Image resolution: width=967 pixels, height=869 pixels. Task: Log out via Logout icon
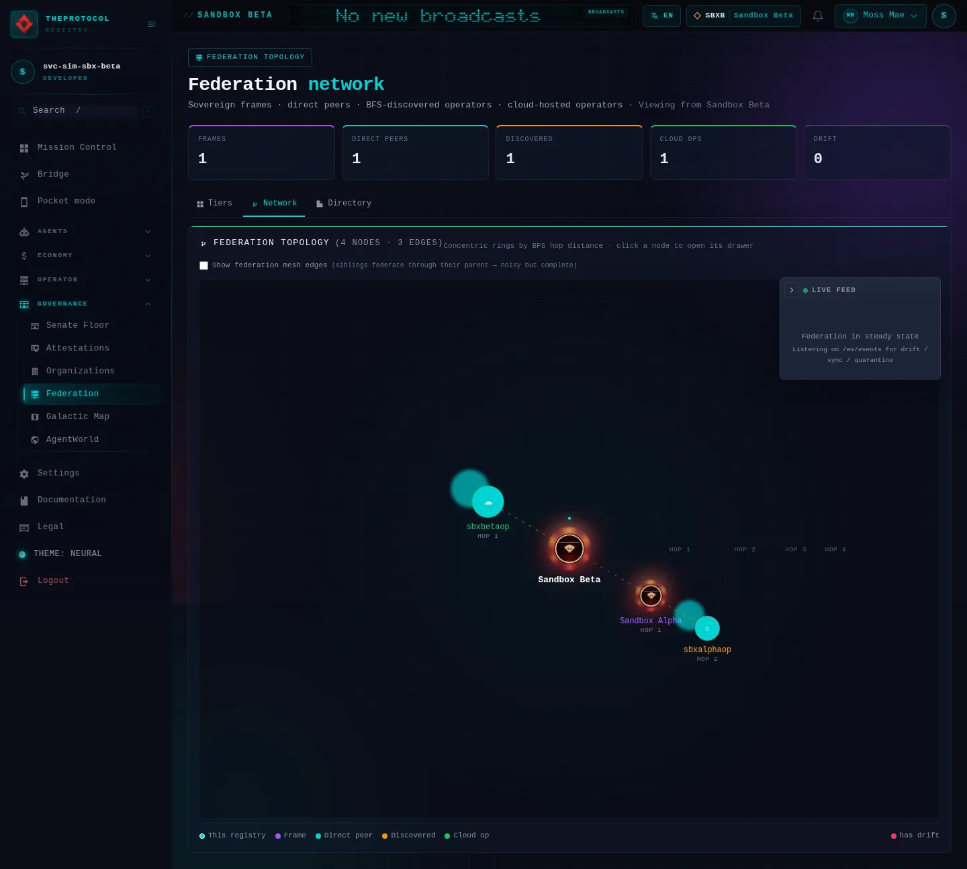coord(24,582)
